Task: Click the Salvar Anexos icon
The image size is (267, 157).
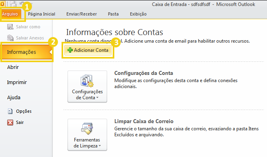Action: pos(10,38)
